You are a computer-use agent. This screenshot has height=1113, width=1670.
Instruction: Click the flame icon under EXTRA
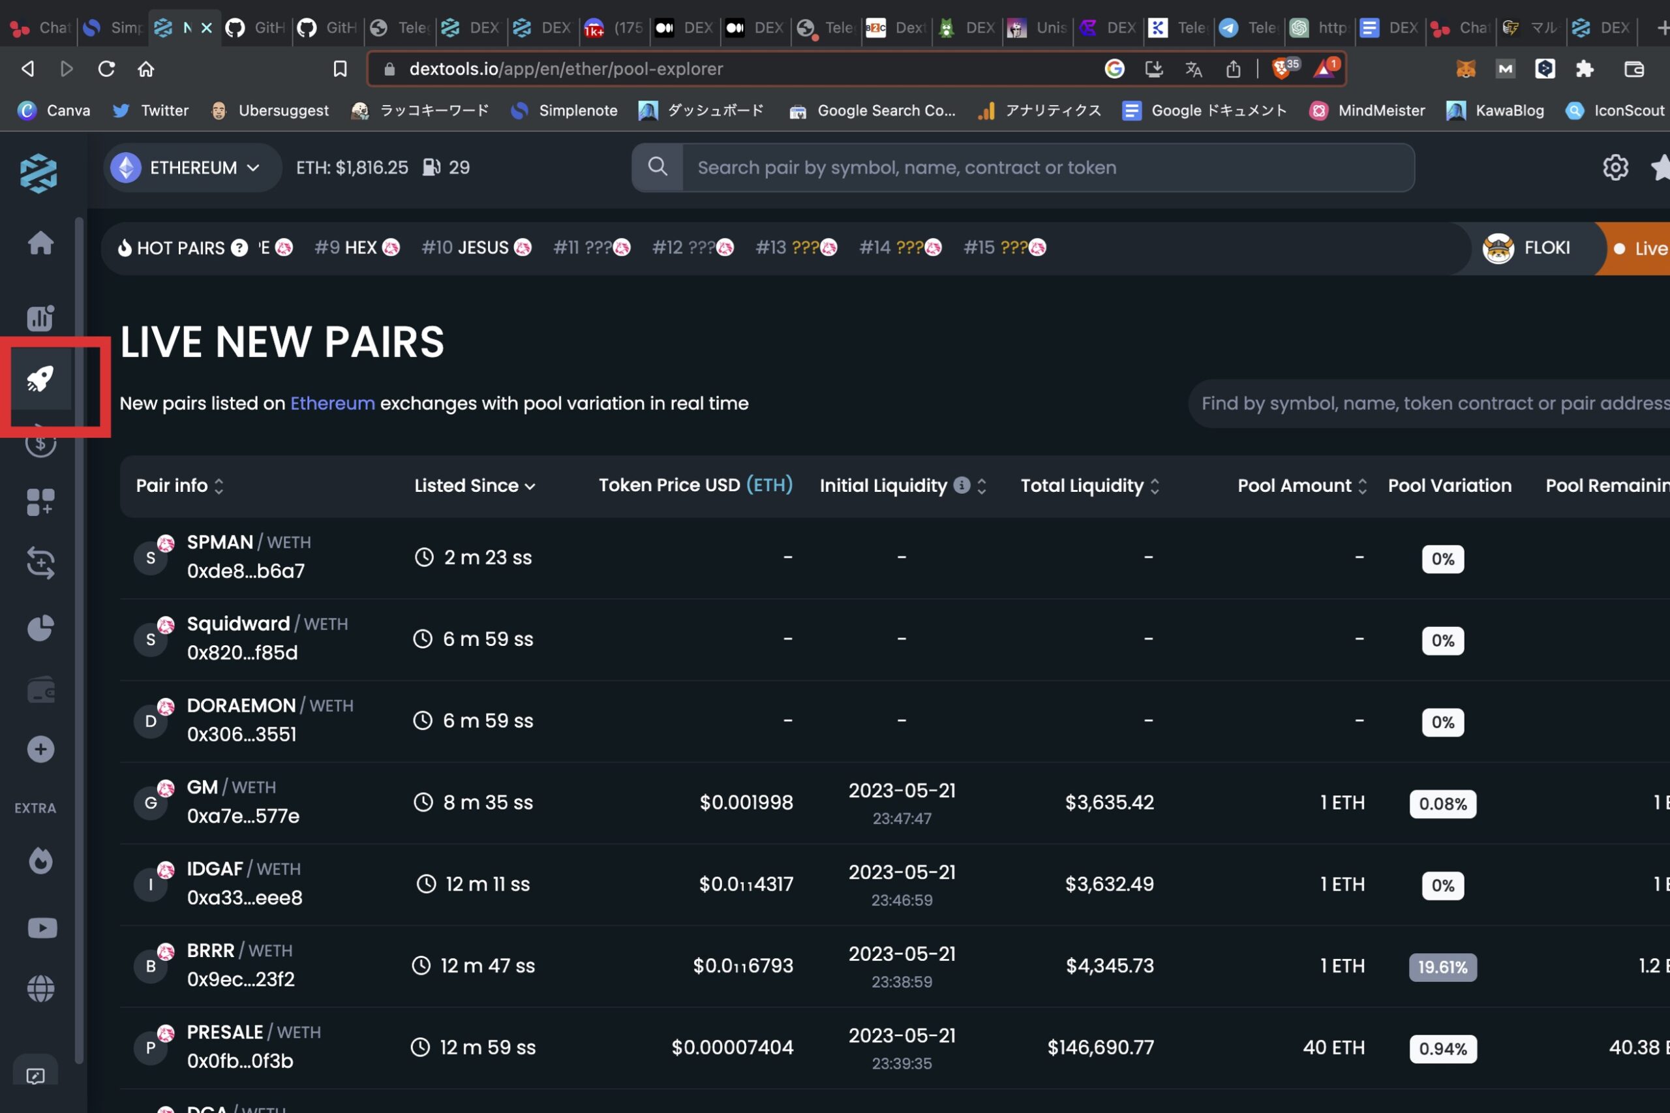(x=40, y=861)
